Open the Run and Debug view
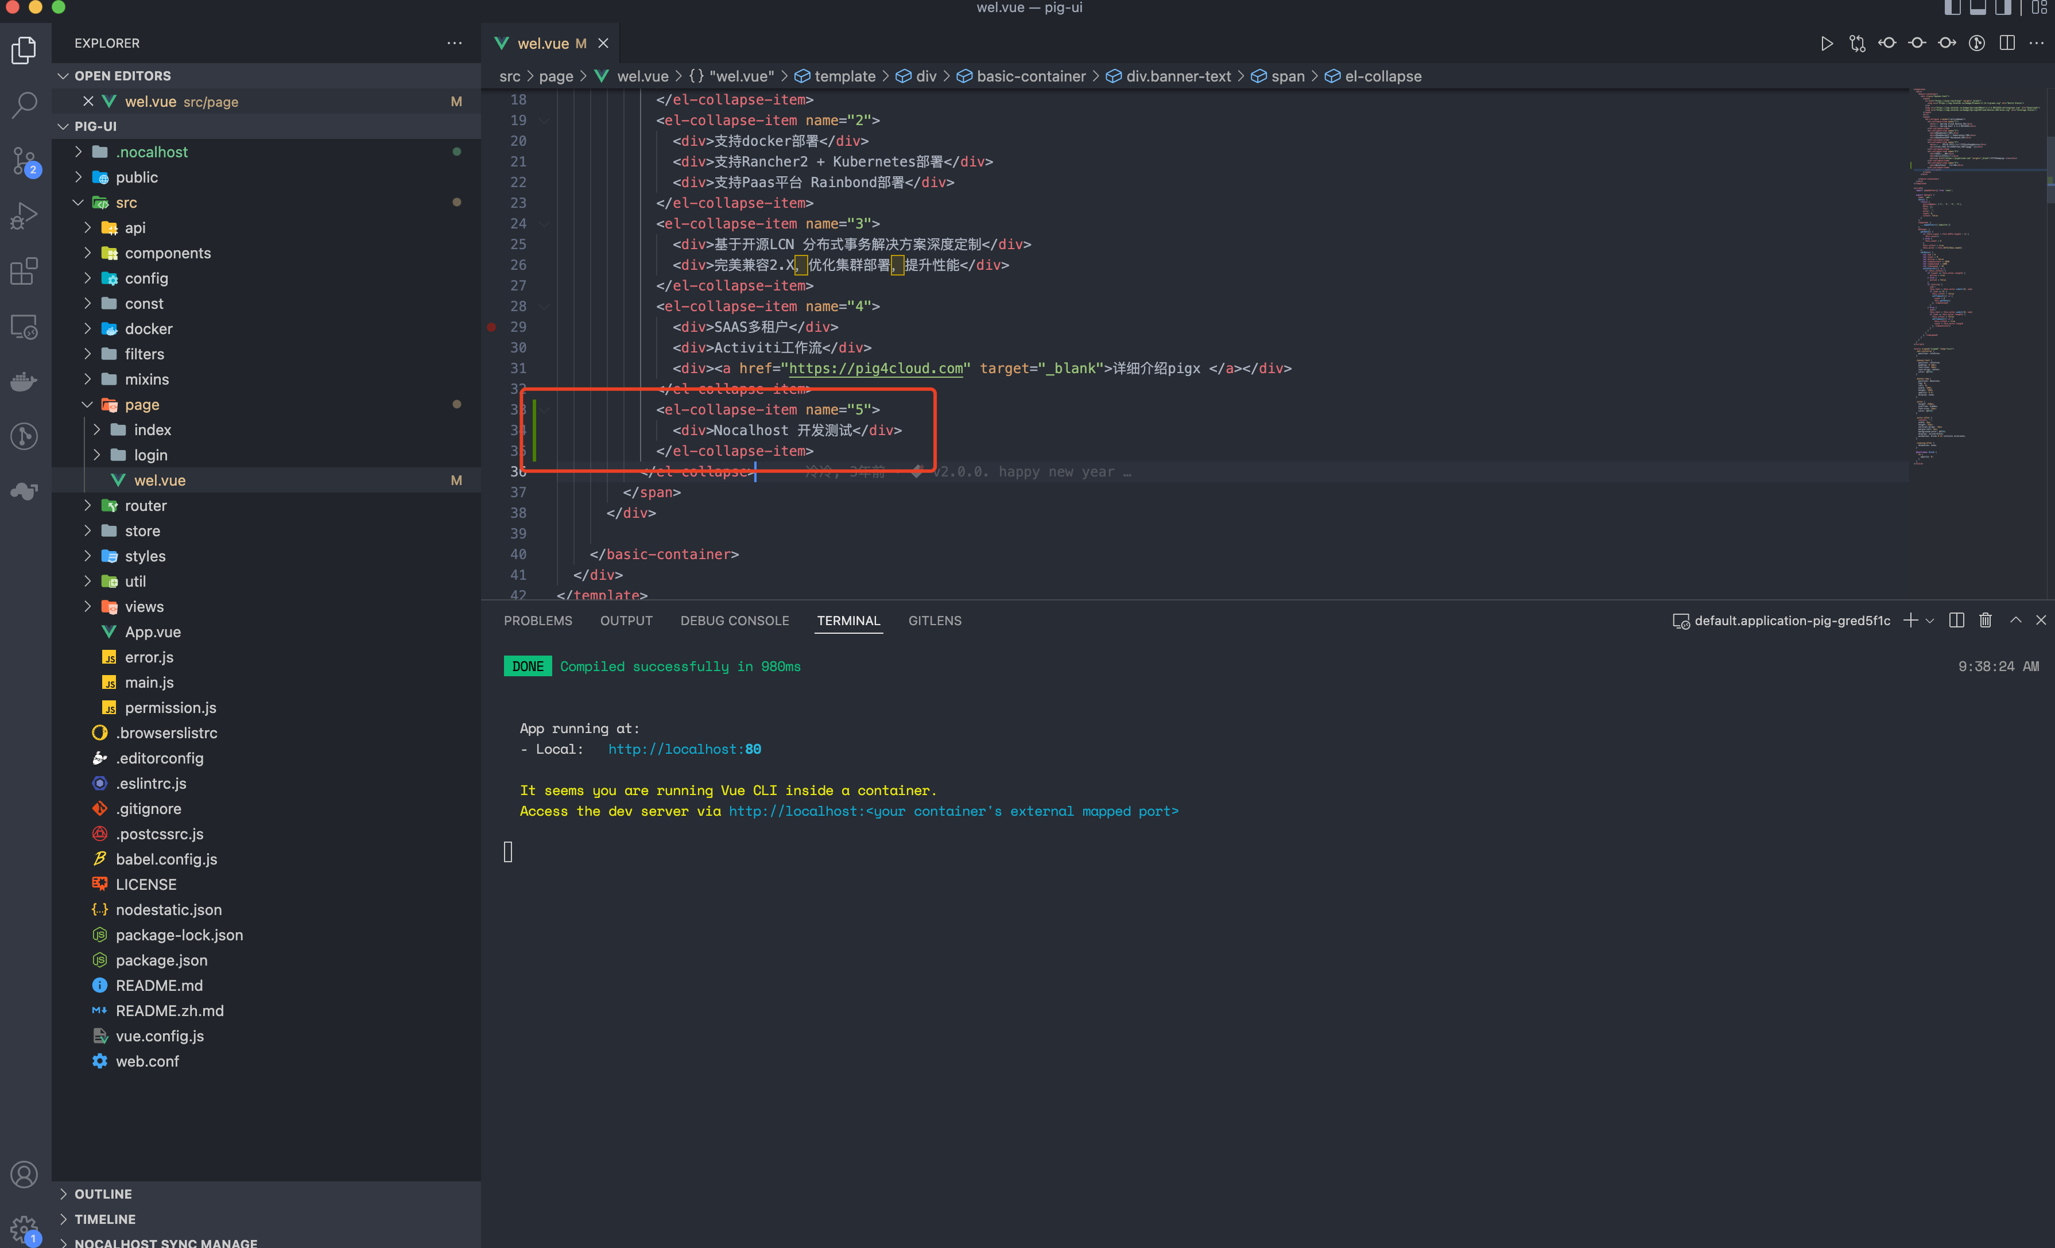The image size is (2055, 1248). tap(24, 216)
